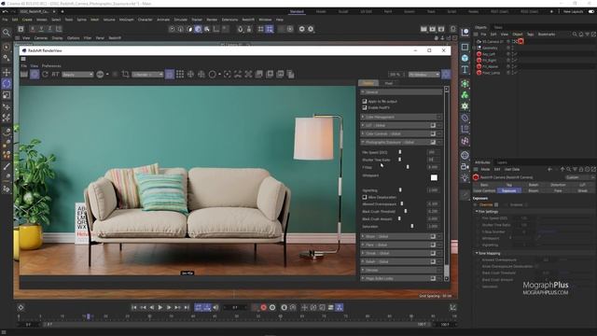Viewport: 597px width, 336px height.
Task: Open the Preferences menu in RenderView
Action: pos(51,66)
